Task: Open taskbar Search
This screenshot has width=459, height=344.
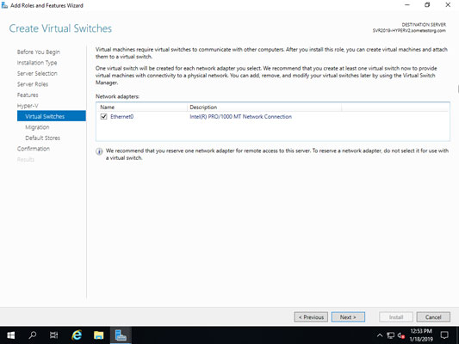Action: [x=33, y=335]
